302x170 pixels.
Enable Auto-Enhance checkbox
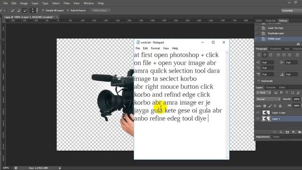click(x=68, y=10)
